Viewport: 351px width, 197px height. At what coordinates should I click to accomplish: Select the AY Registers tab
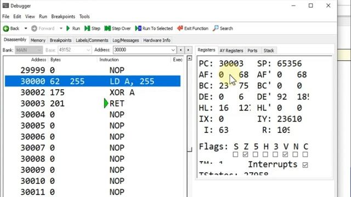231,50
